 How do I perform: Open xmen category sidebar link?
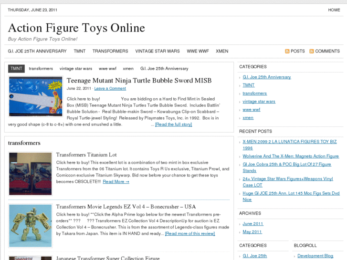tap(248, 118)
